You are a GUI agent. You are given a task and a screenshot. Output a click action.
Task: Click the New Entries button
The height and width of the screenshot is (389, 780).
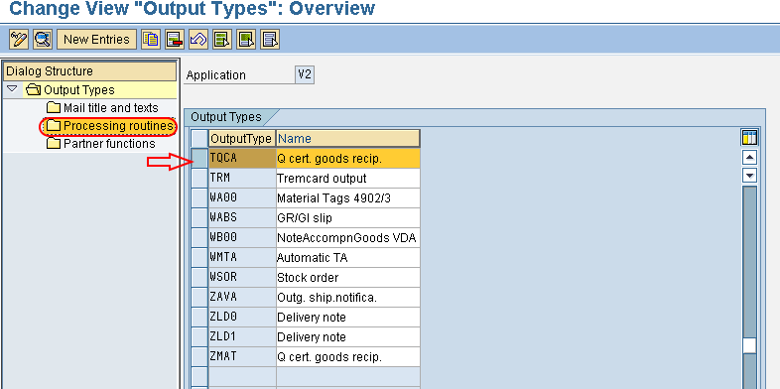coord(96,40)
